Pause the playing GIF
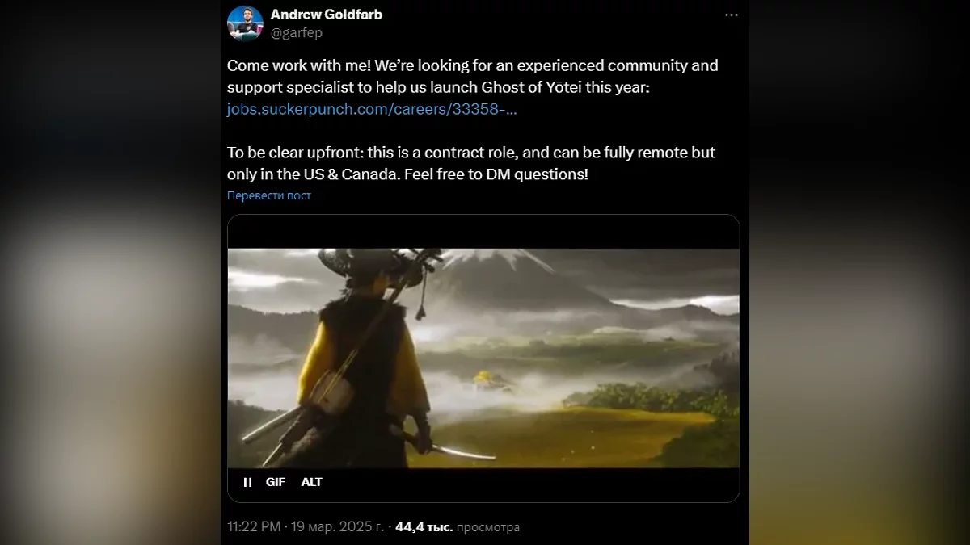The image size is (970, 545). click(247, 482)
